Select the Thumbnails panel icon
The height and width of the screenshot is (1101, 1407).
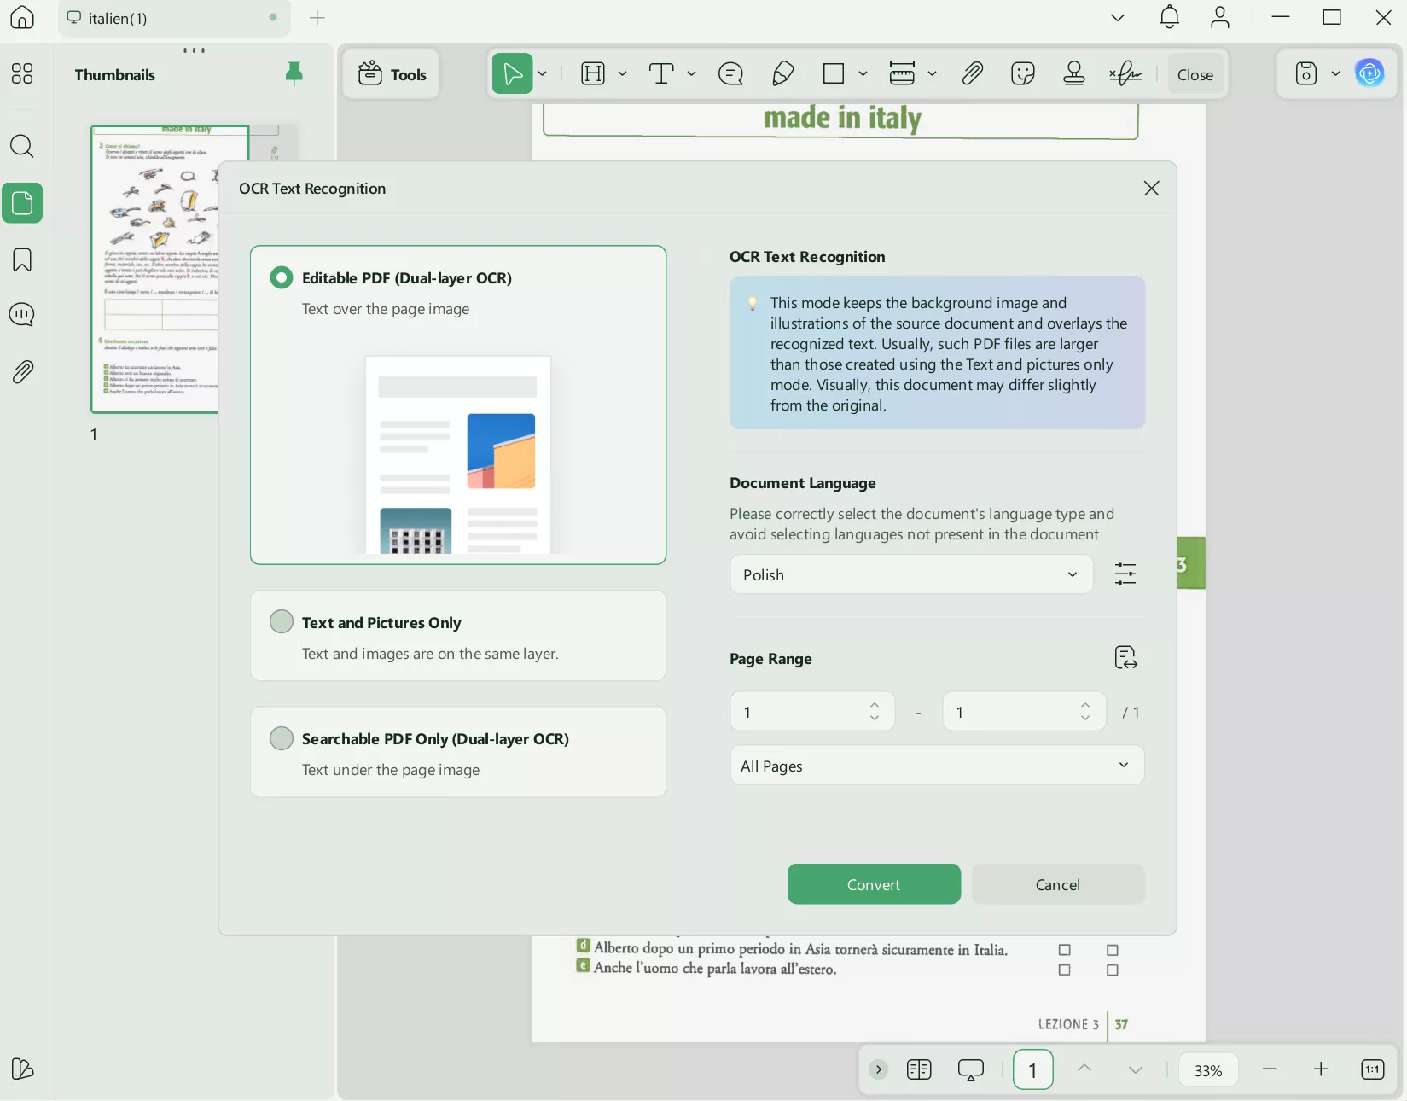22,203
